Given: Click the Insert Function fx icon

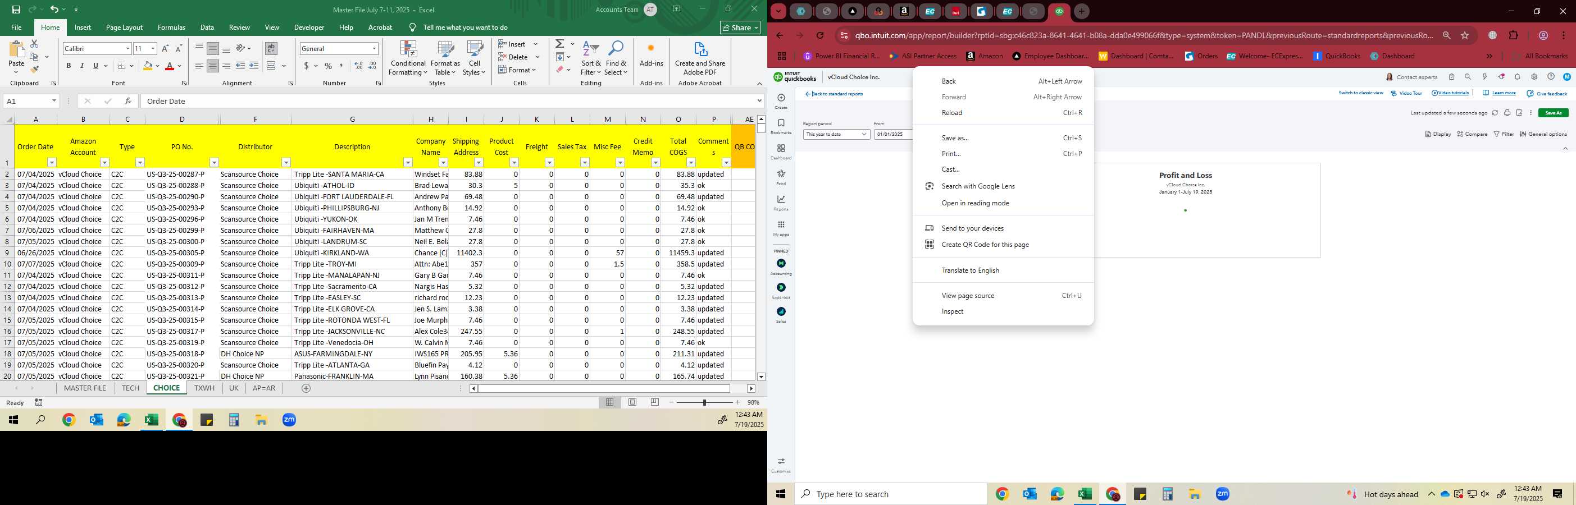Looking at the screenshot, I should pyautogui.click(x=127, y=101).
